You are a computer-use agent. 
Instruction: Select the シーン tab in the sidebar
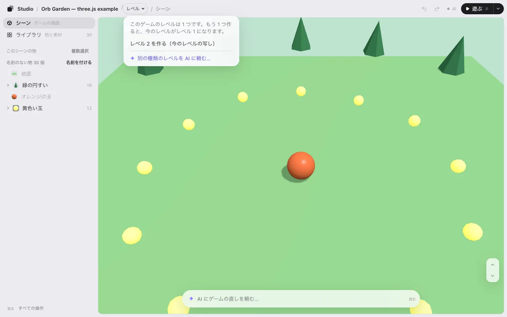(49, 23)
